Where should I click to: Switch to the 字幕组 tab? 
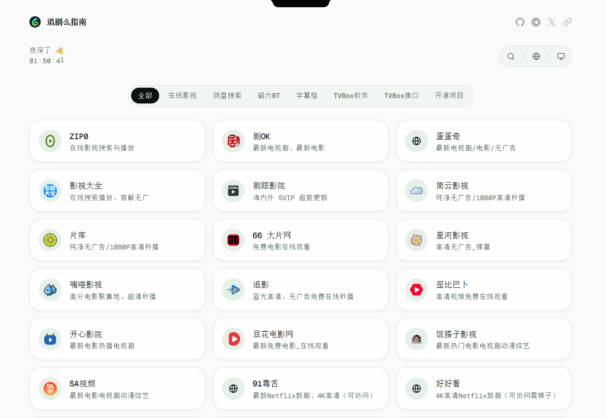[307, 96]
